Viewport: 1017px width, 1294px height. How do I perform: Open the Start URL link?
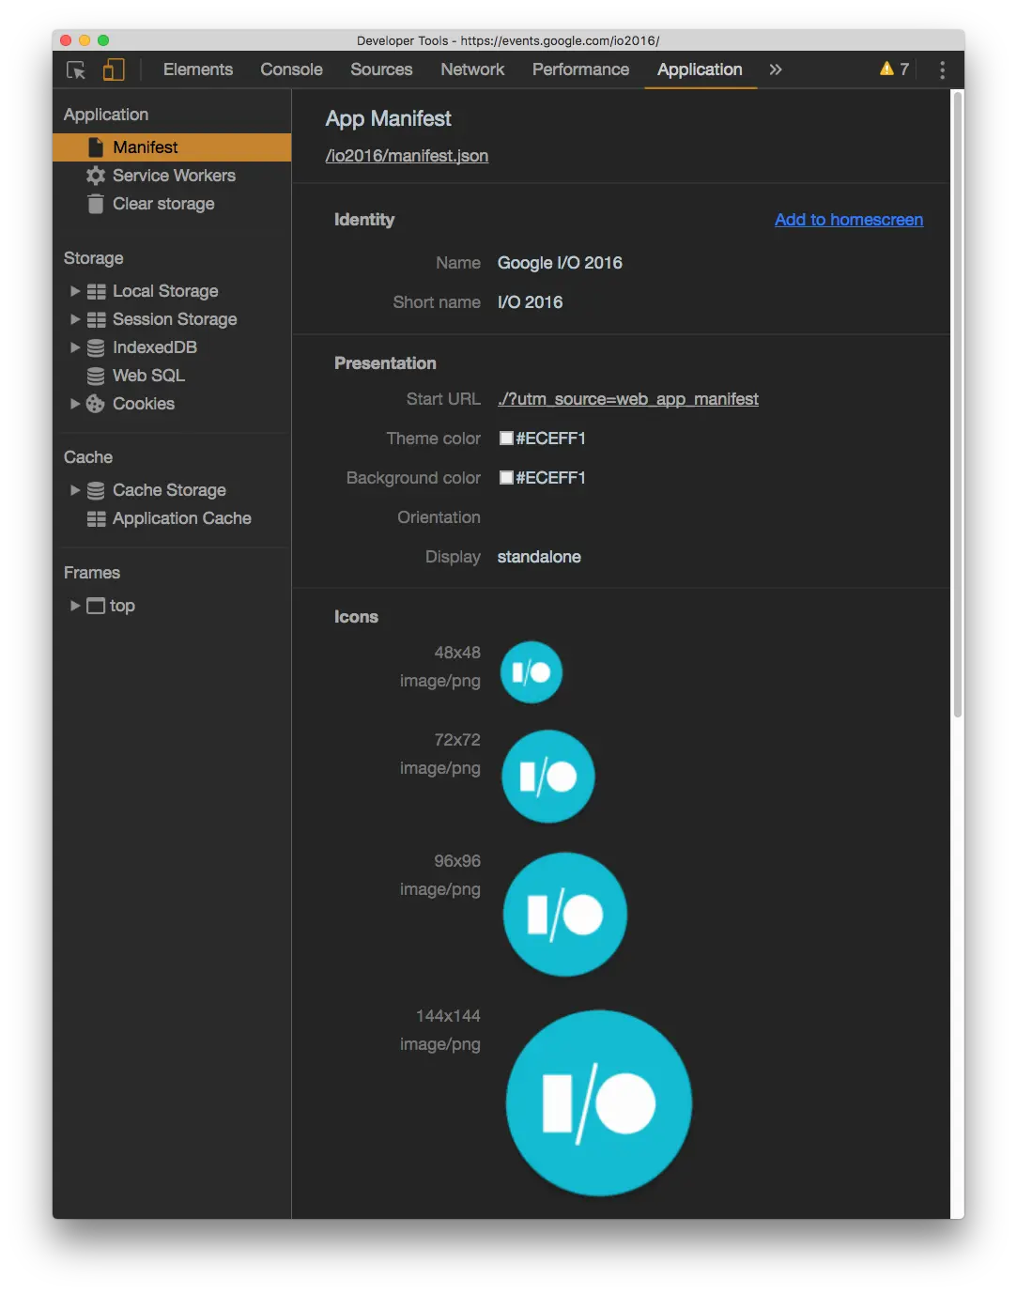pos(628,399)
